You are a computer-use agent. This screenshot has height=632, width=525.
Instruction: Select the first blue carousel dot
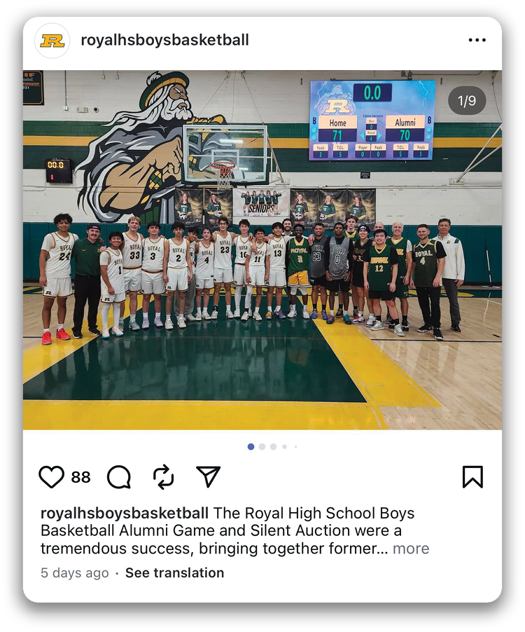[x=251, y=446]
